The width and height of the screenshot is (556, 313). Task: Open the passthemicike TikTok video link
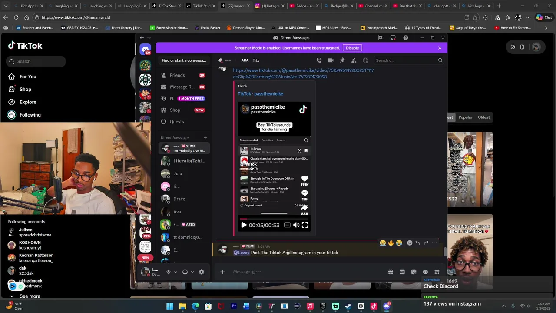(303, 73)
